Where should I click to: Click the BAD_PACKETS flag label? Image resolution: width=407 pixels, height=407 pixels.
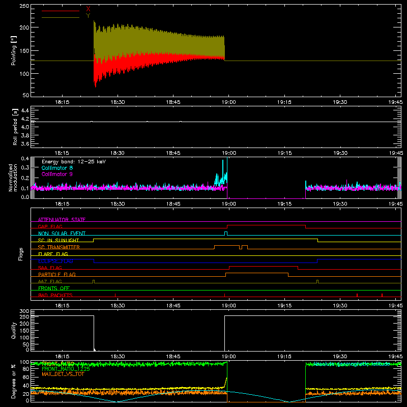55,295
